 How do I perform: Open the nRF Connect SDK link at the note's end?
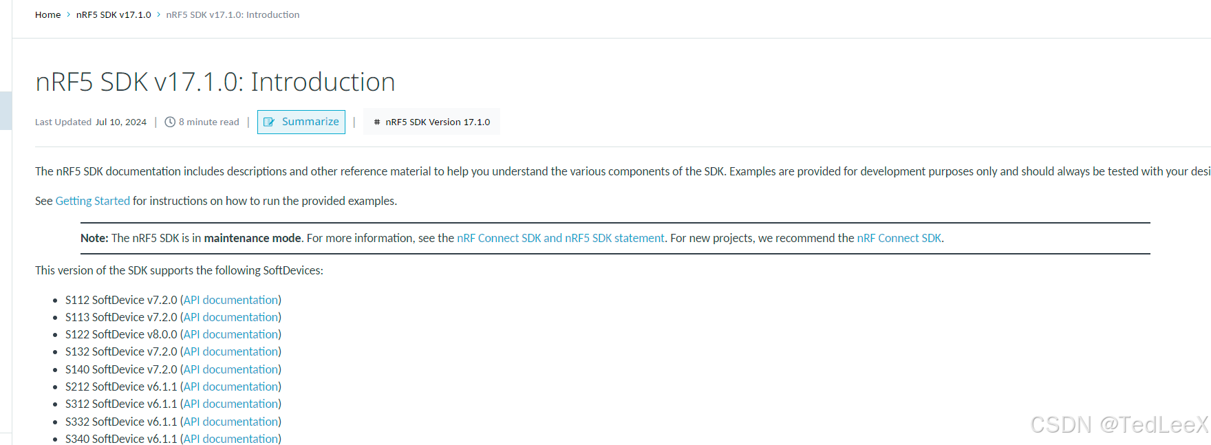[898, 238]
